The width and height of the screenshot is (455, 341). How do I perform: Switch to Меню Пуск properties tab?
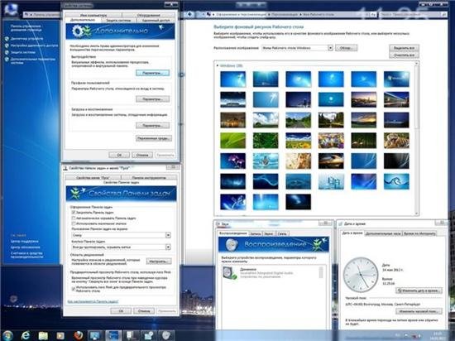click(x=93, y=178)
